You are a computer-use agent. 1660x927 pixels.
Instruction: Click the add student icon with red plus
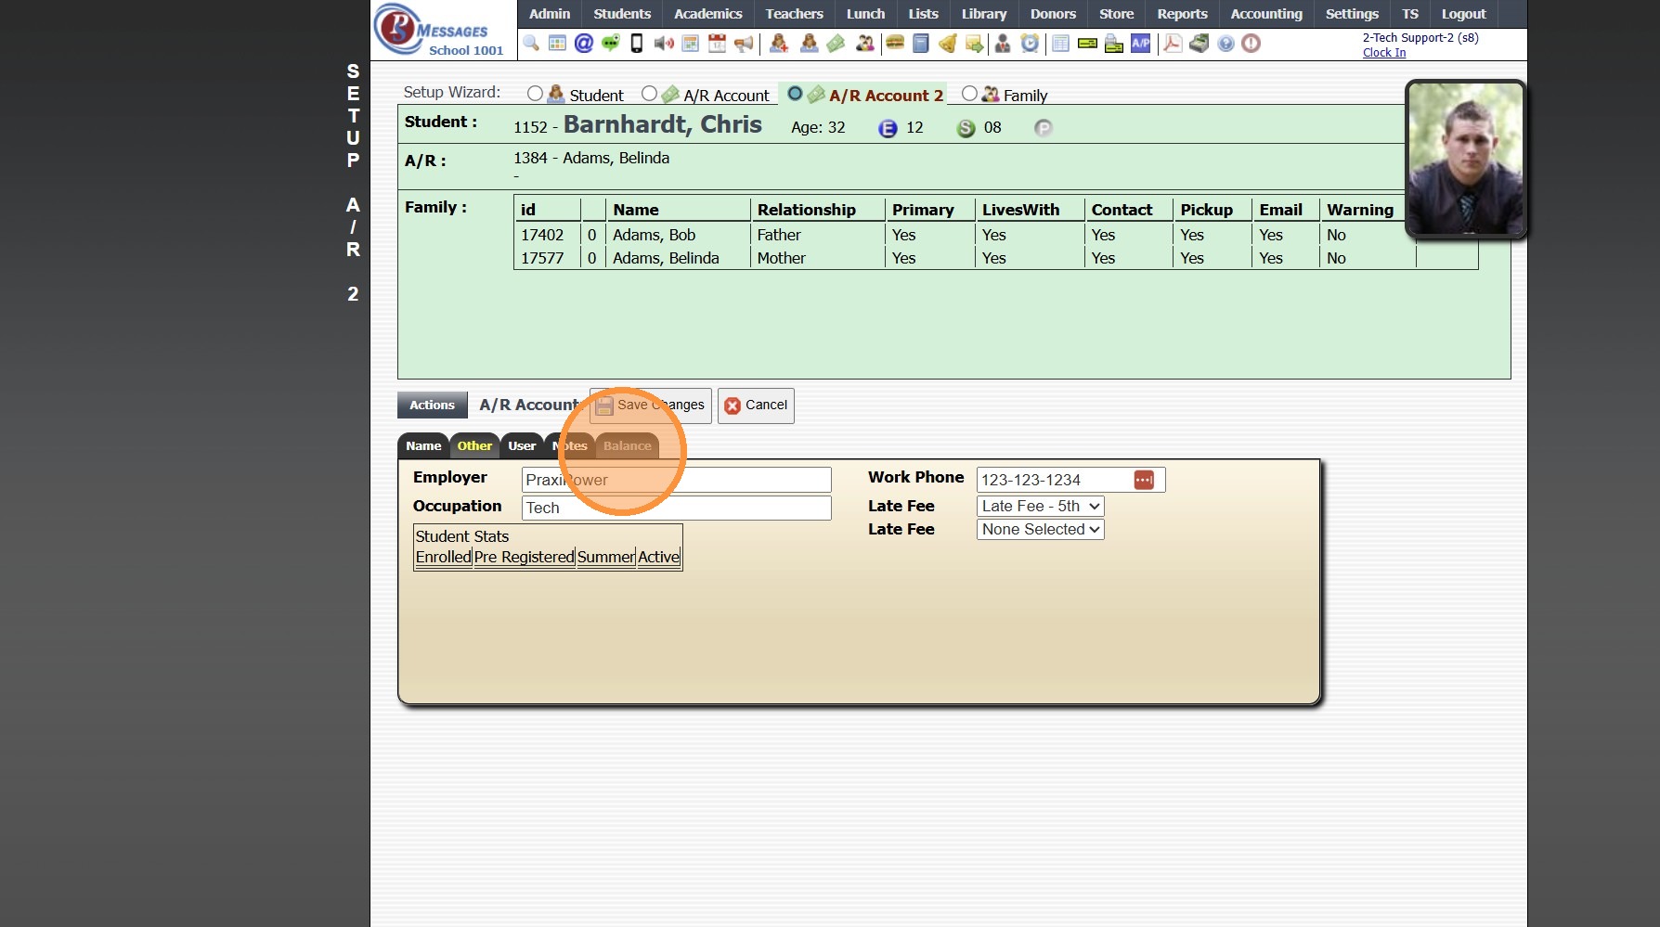[x=779, y=44]
